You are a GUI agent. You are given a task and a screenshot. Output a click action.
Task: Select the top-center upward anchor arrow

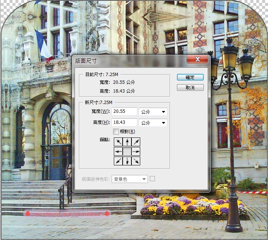(x=127, y=142)
